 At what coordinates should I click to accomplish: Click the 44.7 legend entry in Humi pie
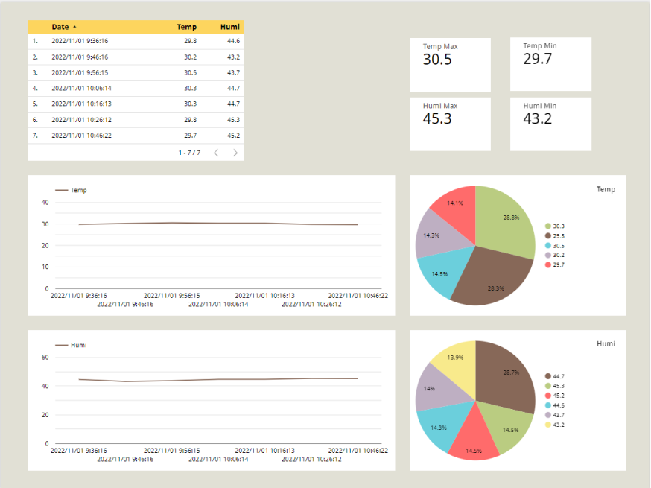[558, 376]
